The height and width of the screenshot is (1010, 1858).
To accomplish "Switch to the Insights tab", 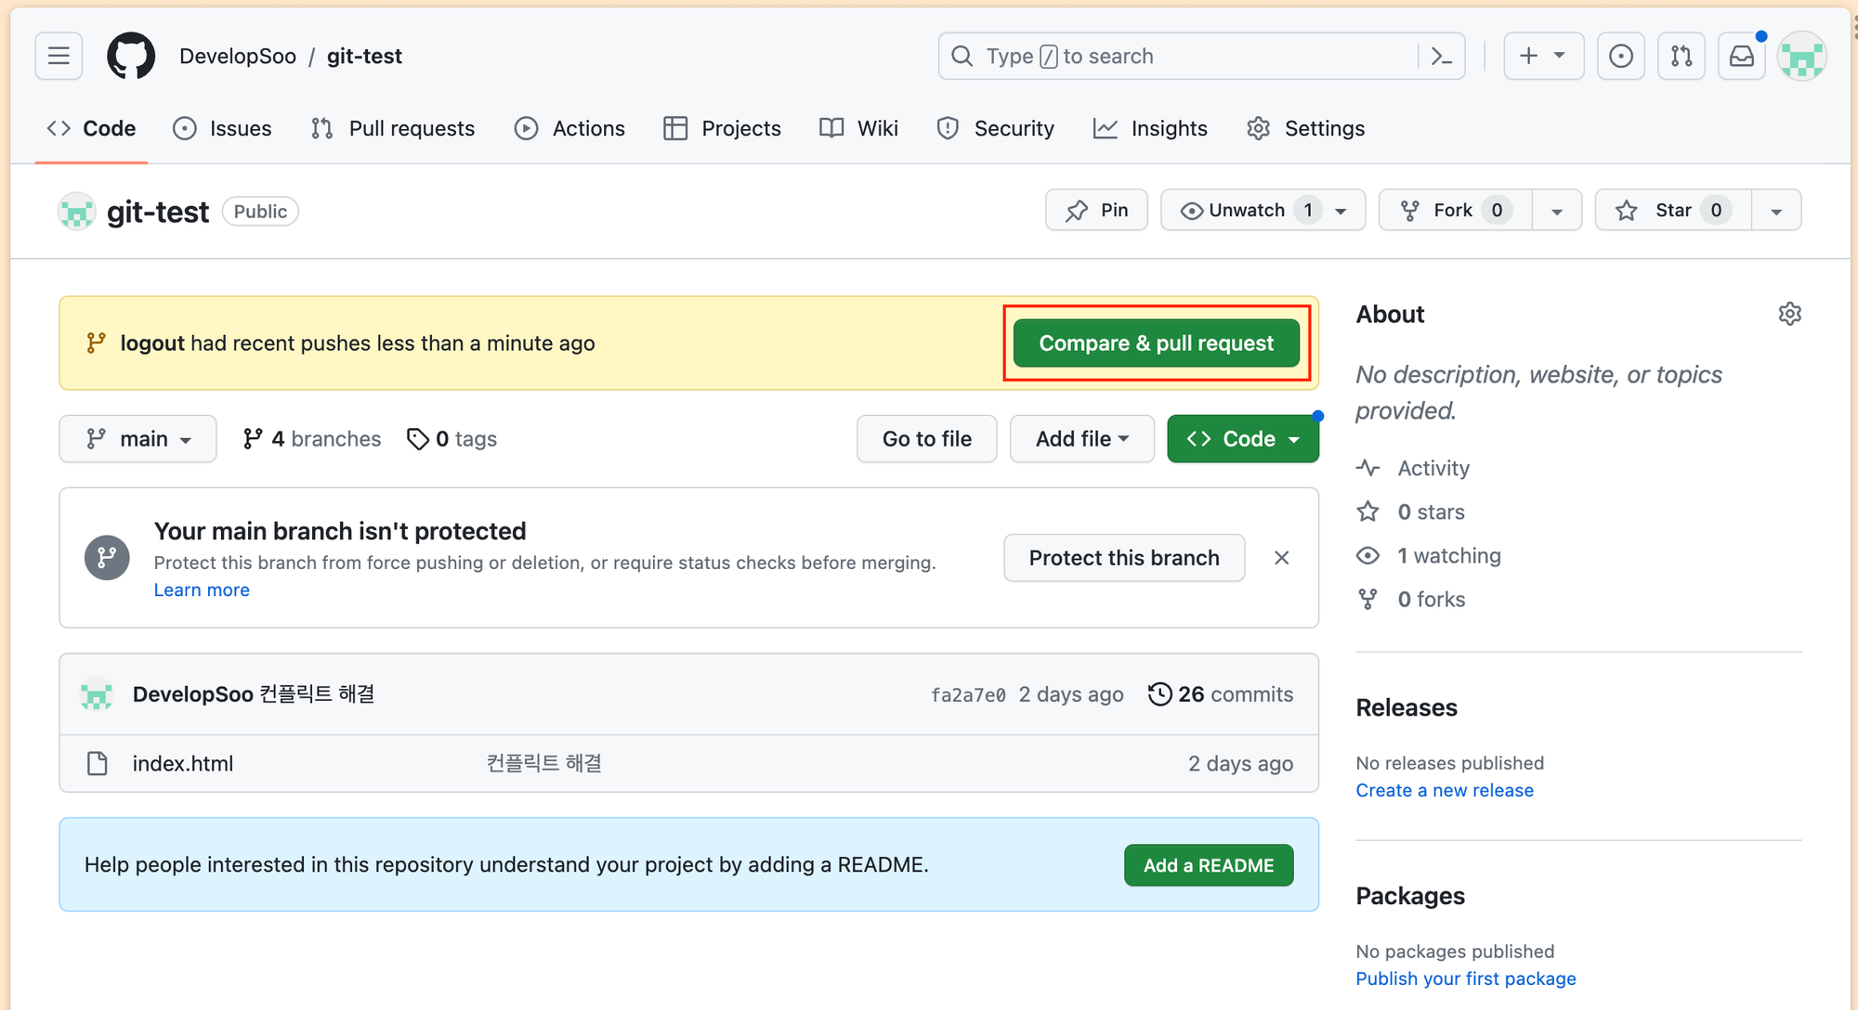I will [x=1150, y=128].
